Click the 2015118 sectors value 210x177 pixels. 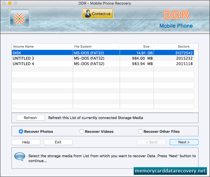coord(184,64)
